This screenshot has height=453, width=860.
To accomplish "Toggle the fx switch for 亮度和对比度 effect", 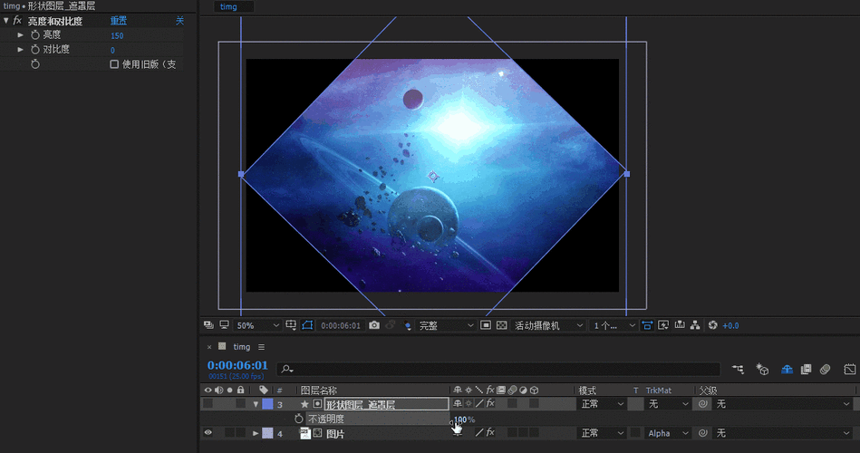I will [17, 21].
